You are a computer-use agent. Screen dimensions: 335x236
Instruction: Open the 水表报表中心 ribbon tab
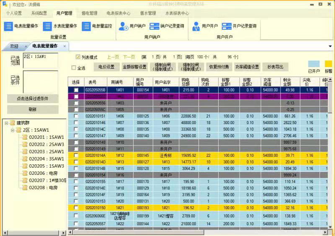[177, 13]
